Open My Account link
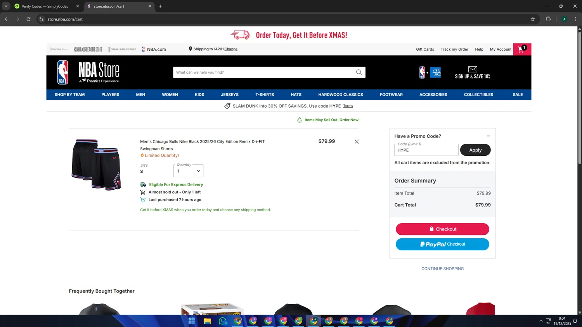Image resolution: width=582 pixels, height=327 pixels. (x=501, y=49)
